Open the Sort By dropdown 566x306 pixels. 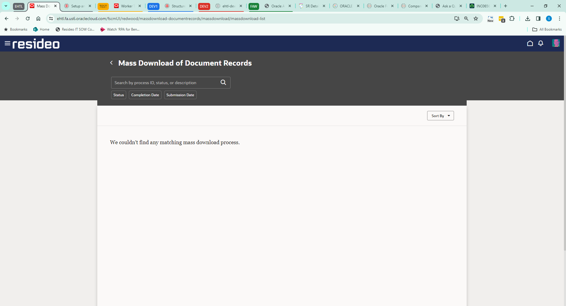coord(440,116)
